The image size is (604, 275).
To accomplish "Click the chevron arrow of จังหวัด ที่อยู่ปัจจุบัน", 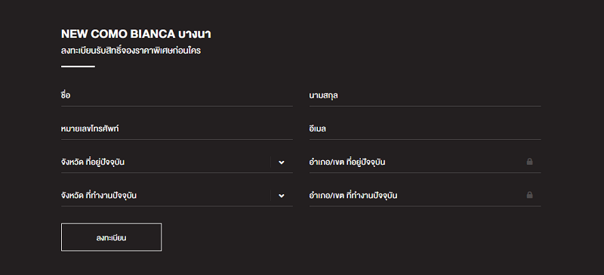I will pyautogui.click(x=282, y=162).
